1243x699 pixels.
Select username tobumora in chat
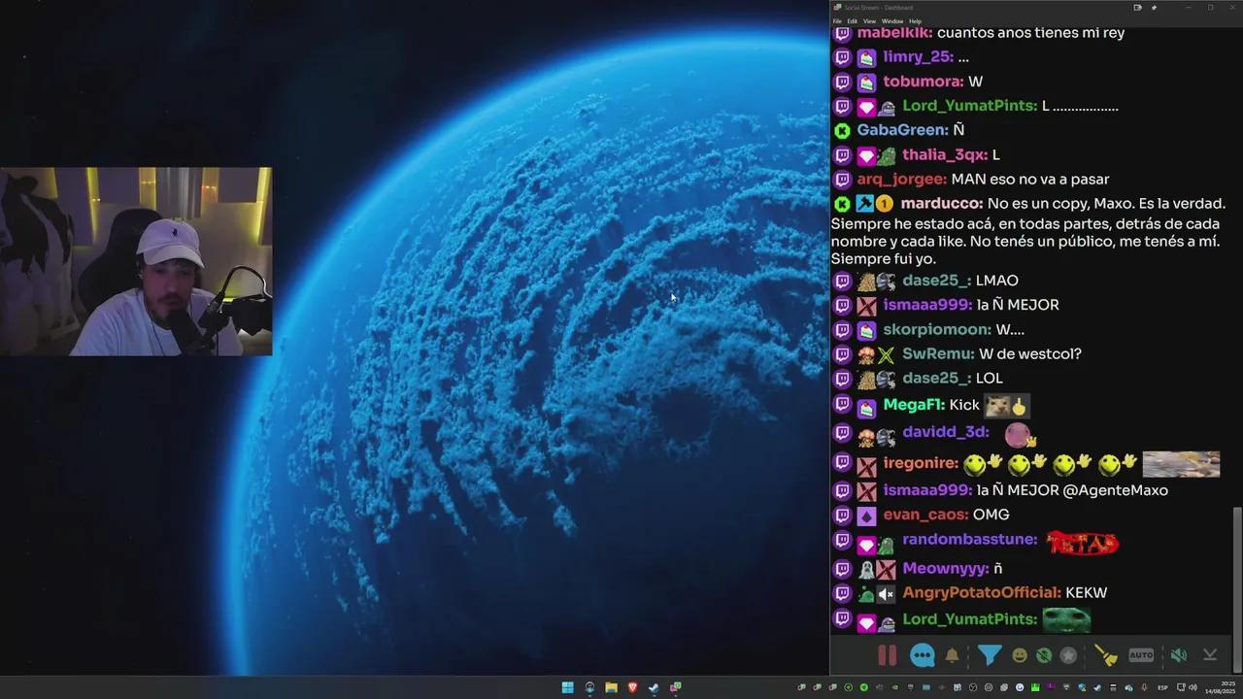(923, 82)
